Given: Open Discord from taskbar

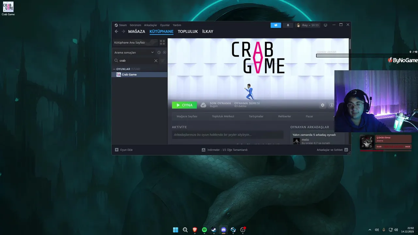Looking at the screenshot, I should (x=224, y=230).
